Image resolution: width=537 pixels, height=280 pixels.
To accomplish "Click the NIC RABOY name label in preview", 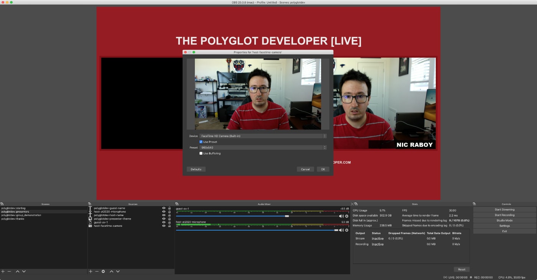I will pos(414,145).
